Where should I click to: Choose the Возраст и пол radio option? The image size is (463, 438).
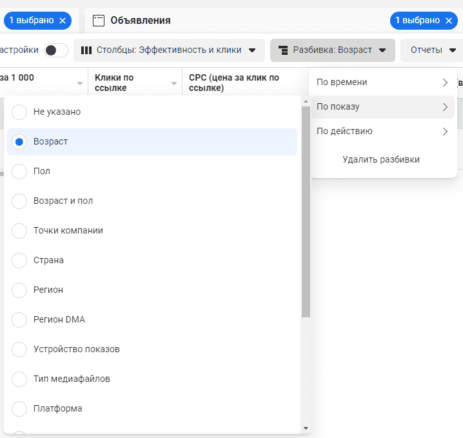(19, 201)
